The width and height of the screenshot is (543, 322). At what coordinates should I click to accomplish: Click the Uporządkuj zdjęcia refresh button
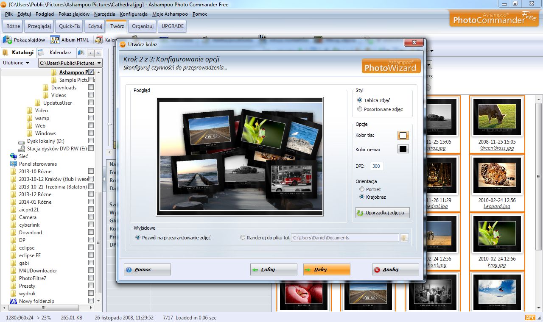point(383,213)
